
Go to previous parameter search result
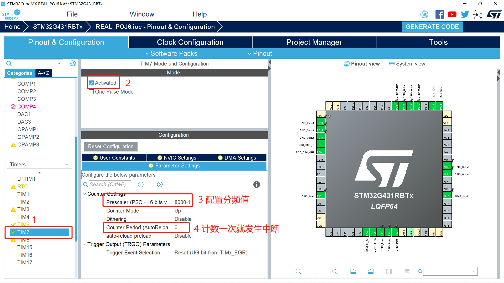click(141, 184)
